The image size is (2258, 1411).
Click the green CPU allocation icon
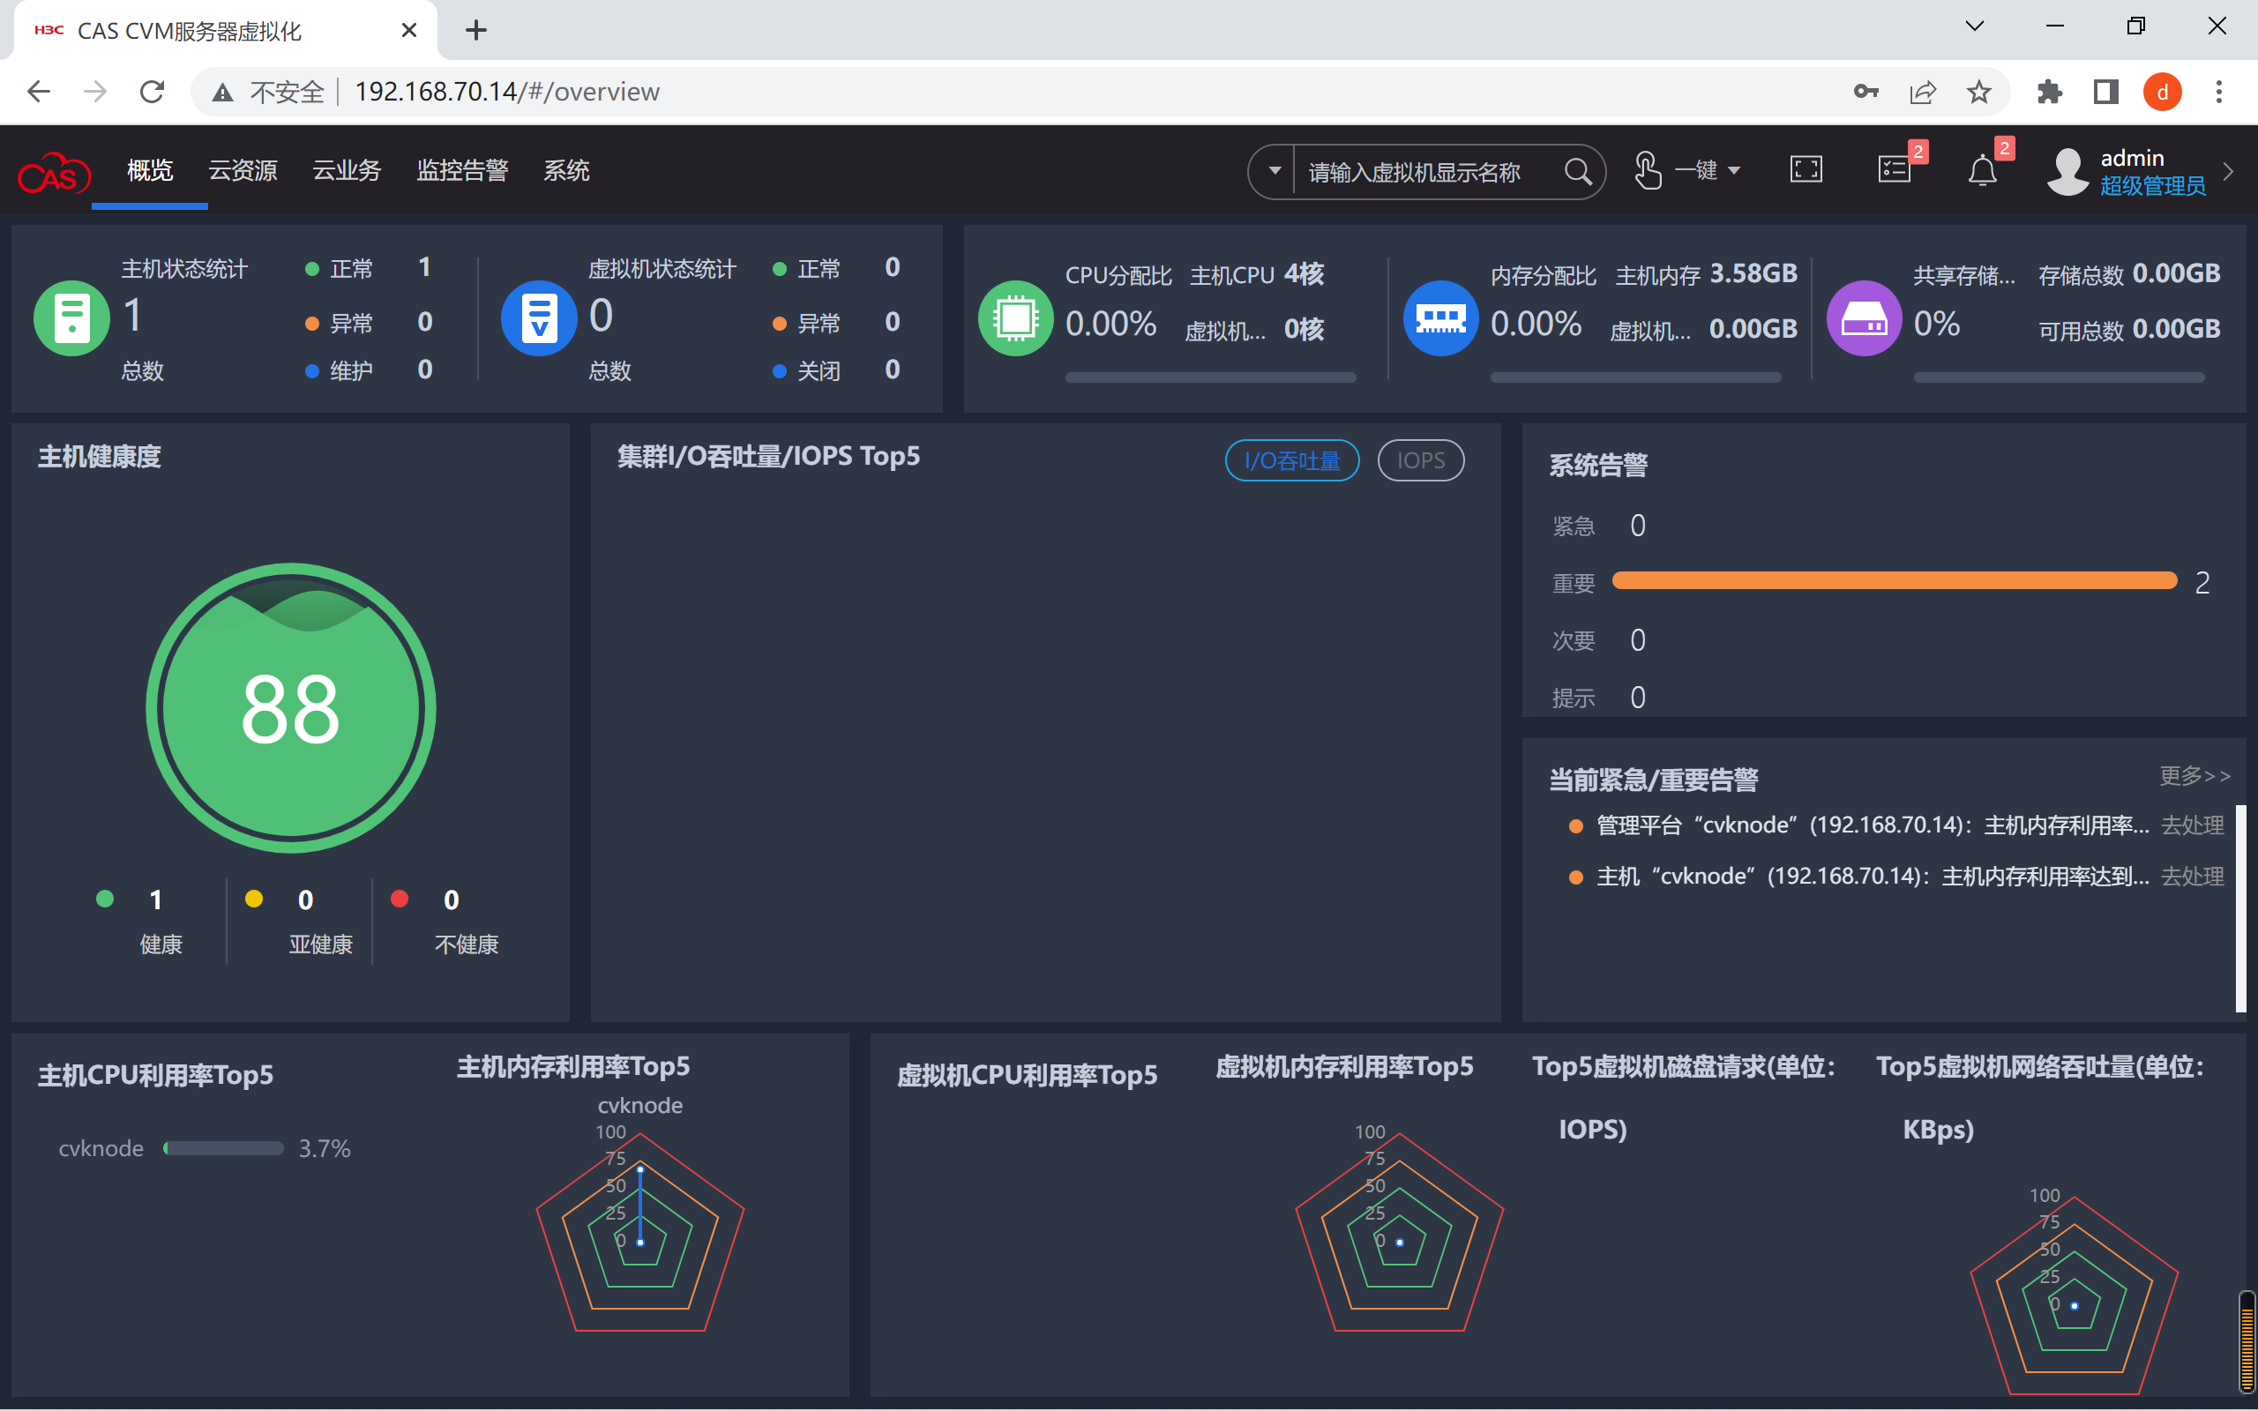(x=1015, y=318)
